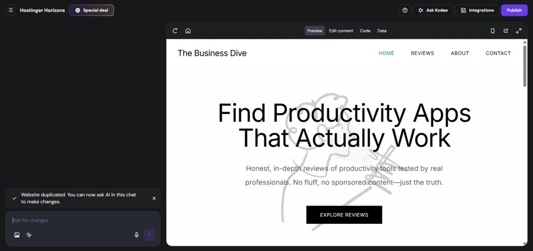533x251 pixels.
Task: Open preview in new tab
Action: 506,31
